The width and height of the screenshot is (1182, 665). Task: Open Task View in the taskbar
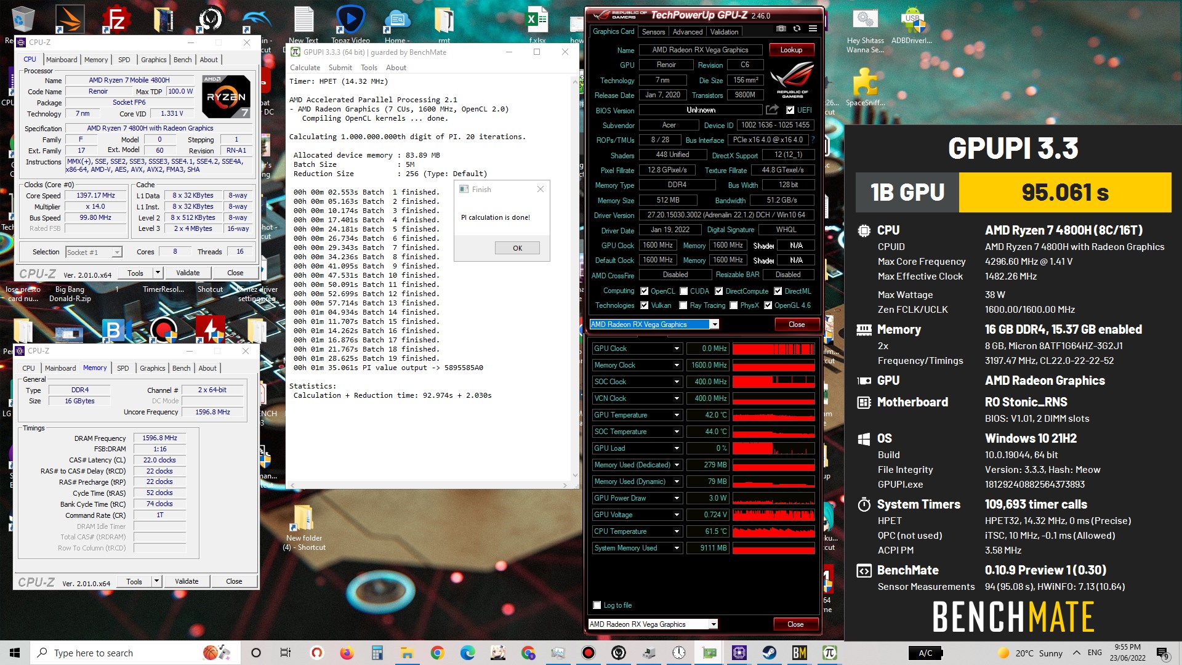pyautogui.click(x=285, y=653)
